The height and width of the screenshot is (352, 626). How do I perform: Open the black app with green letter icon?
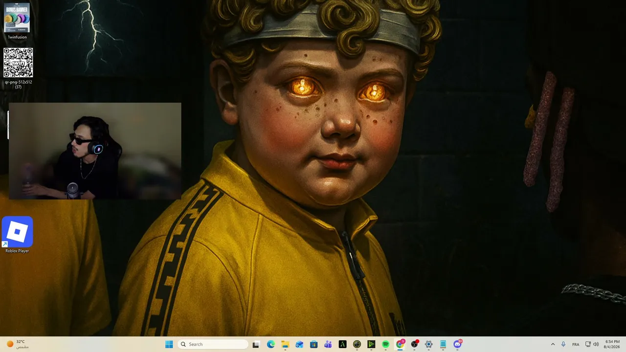(342, 344)
